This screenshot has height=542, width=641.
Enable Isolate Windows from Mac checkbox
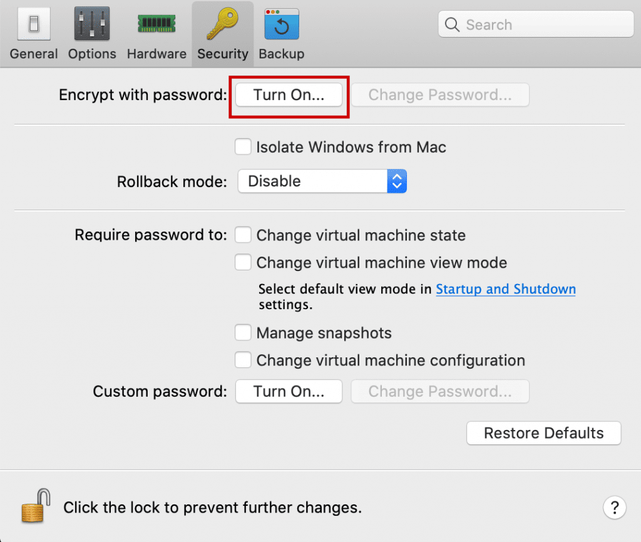[243, 146]
